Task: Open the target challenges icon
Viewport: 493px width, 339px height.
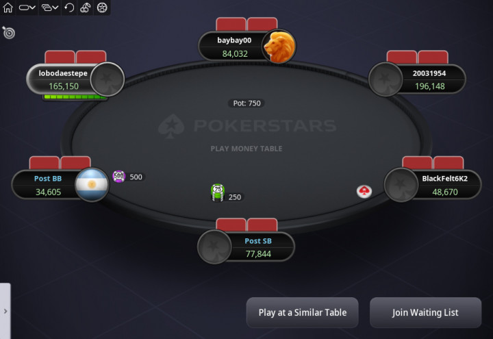Action: 8,32
